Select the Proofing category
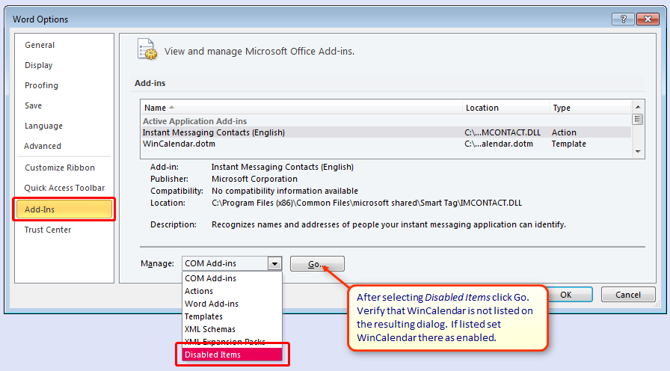Image resolution: width=670 pixels, height=371 pixels. (41, 85)
